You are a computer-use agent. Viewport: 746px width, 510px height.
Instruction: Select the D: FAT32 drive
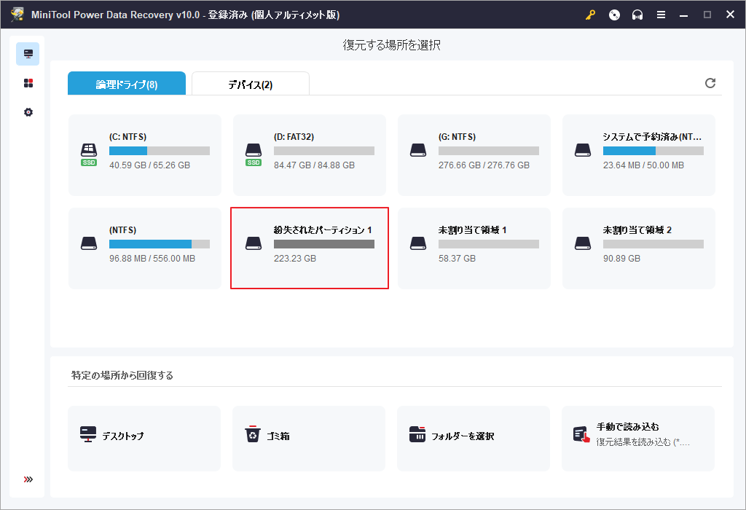pyautogui.click(x=310, y=154)
